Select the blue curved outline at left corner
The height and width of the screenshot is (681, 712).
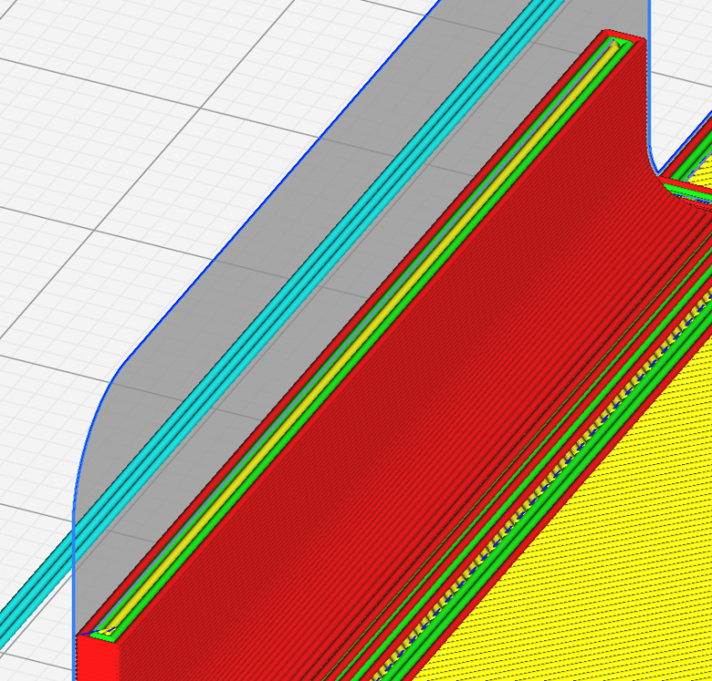pyautogui.click(x=89, y=436)
